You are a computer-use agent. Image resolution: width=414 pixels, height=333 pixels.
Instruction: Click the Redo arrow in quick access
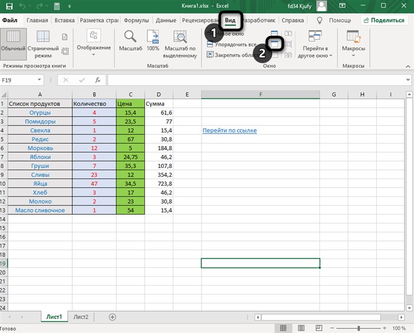[x=40, y=6]
